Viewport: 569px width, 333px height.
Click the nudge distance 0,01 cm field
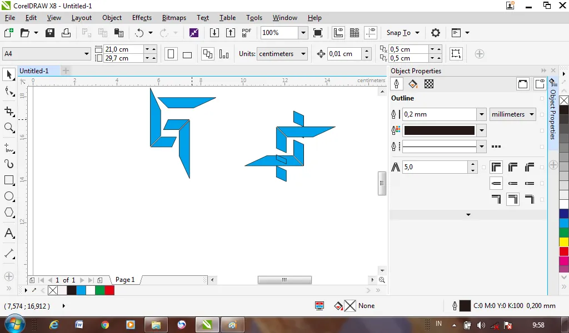coord(344,54)
